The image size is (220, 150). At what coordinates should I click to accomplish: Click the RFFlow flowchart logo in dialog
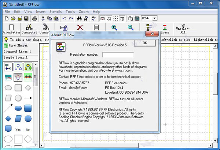[x=61, y=47]
